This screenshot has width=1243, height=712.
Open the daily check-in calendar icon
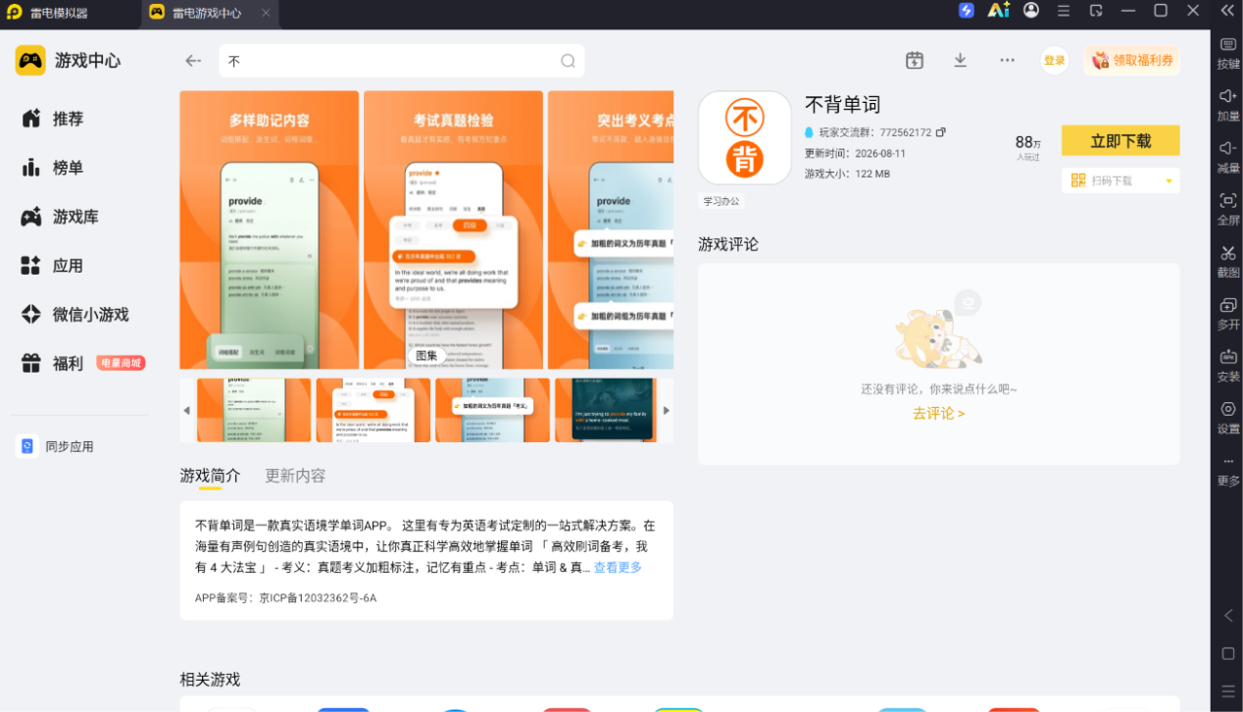pos(915,61)
